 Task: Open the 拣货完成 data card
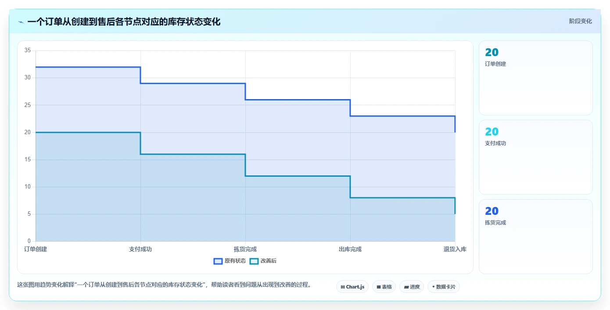(536, 237)
